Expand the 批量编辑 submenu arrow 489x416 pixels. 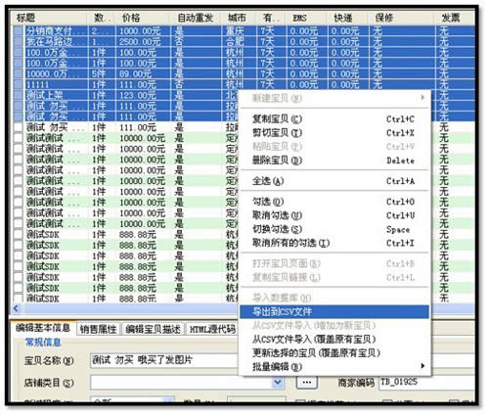coord(422,366)
